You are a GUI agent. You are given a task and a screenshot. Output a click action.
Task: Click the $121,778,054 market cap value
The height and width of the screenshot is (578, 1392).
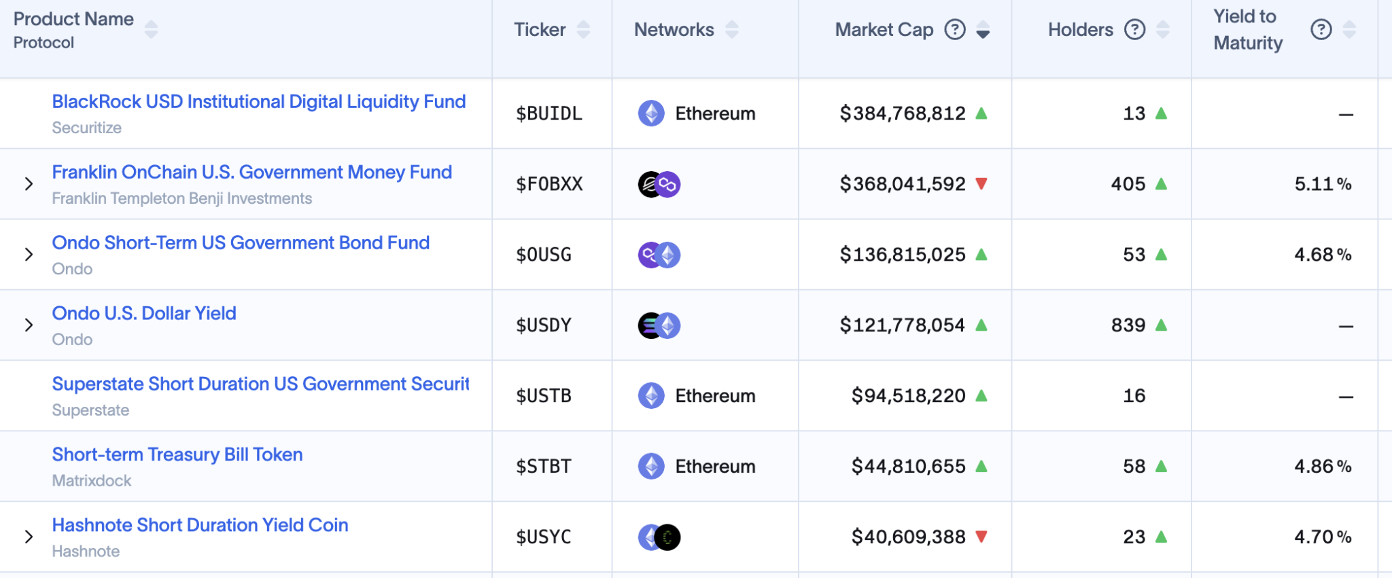[x=903, y=325]
